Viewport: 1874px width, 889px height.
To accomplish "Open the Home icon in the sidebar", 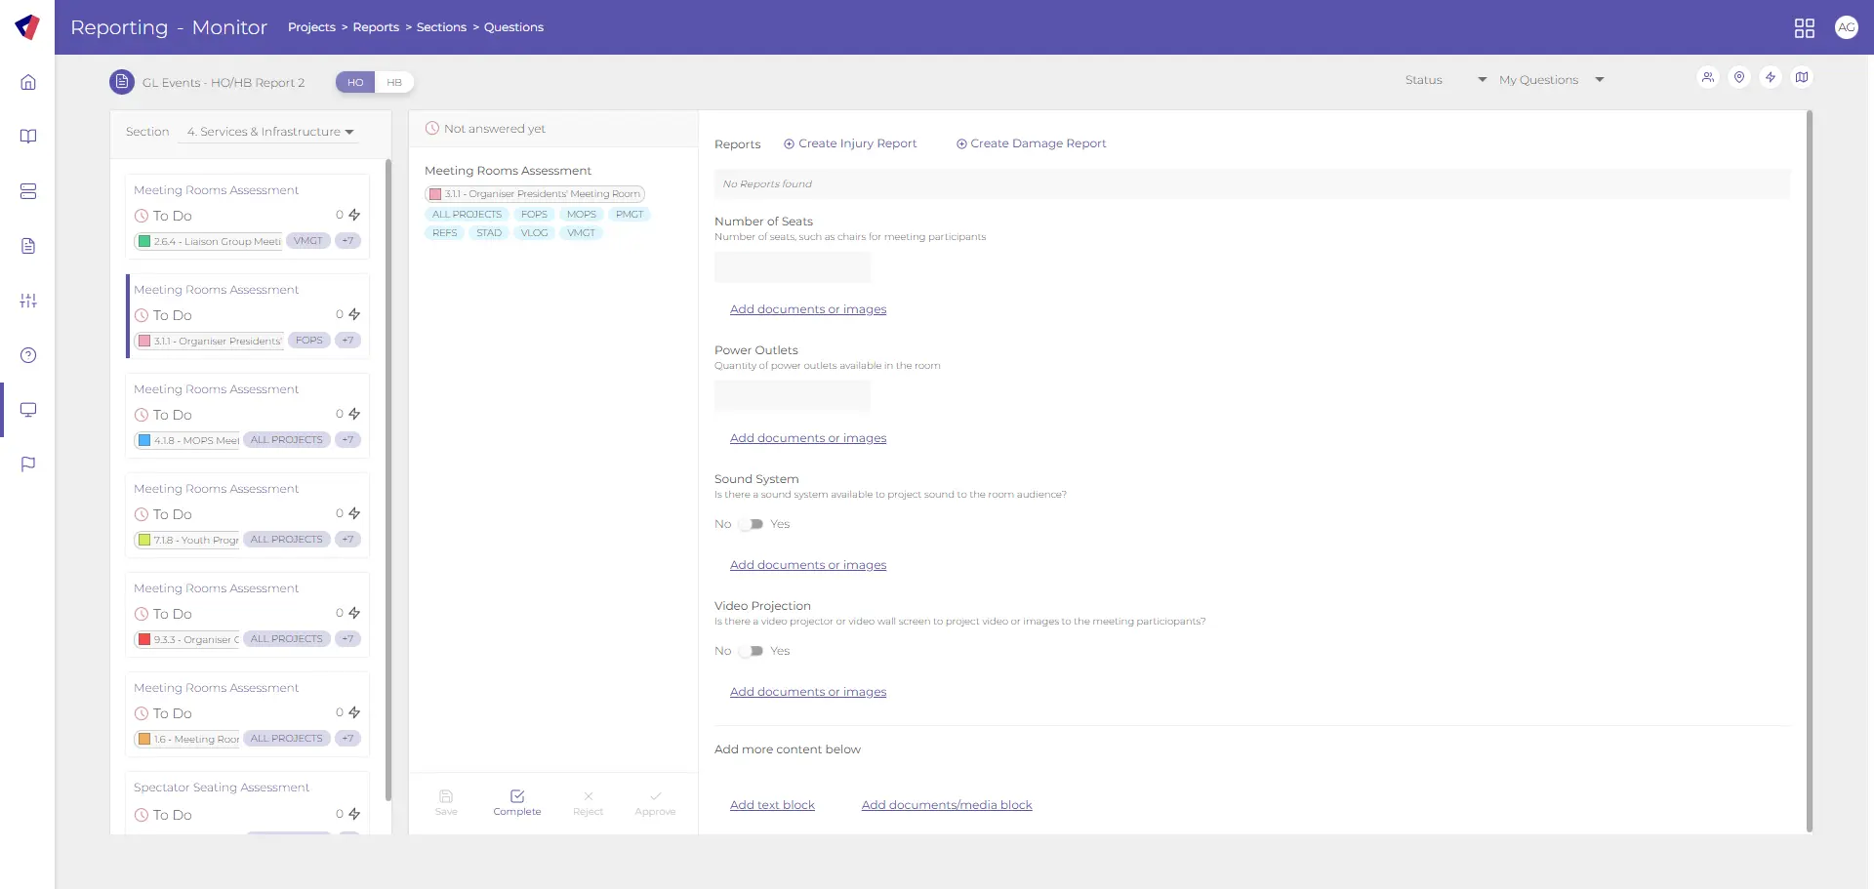I will [x=28, y=82].
